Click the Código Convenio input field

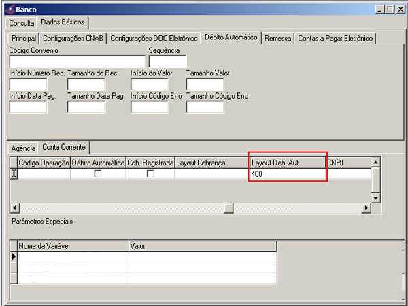point(77,62)
